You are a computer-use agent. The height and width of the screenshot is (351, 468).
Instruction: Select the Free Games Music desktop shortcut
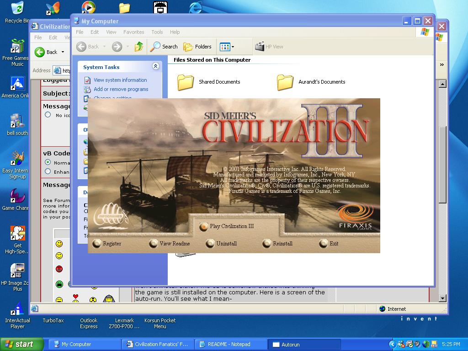(16, 53)
